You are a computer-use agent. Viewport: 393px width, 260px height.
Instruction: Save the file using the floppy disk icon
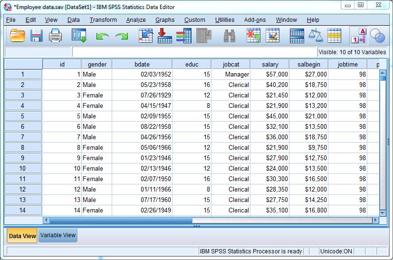point(37,36)
